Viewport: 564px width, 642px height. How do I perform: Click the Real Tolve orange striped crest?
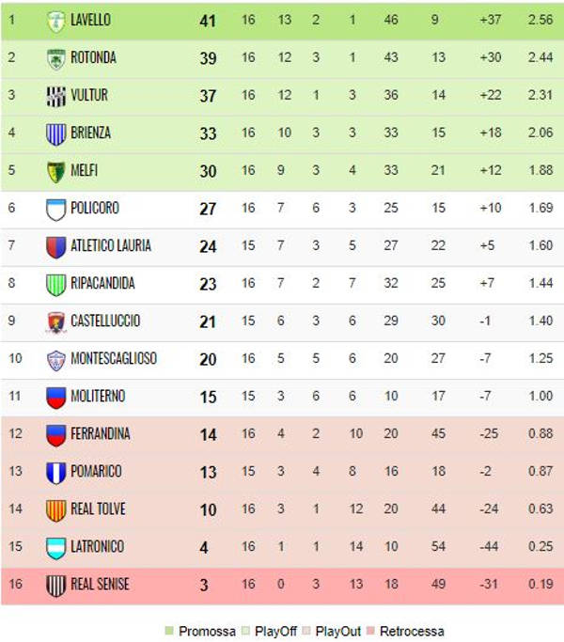pos(56,509)
